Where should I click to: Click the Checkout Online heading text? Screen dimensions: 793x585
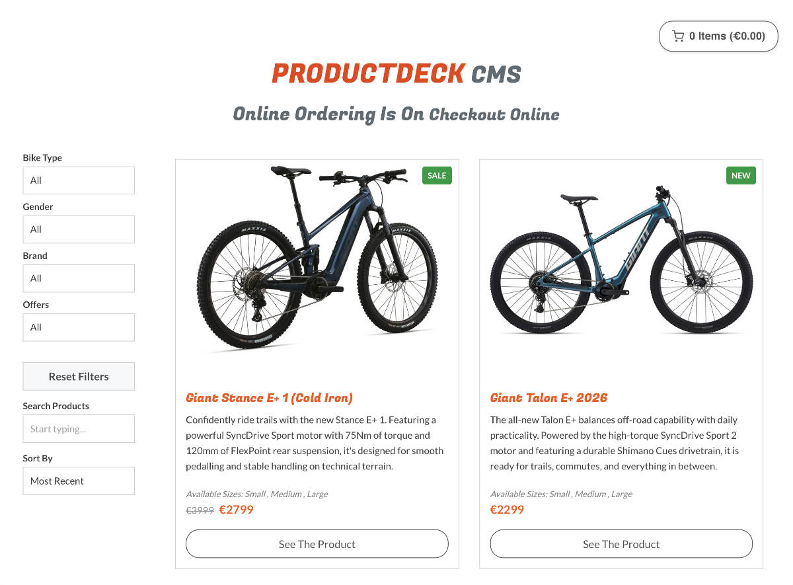click(x=494, y=115)
